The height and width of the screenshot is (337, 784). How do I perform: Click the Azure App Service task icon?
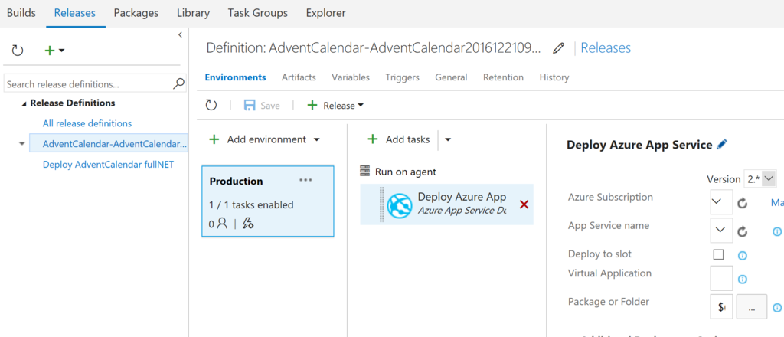(400, 206)
